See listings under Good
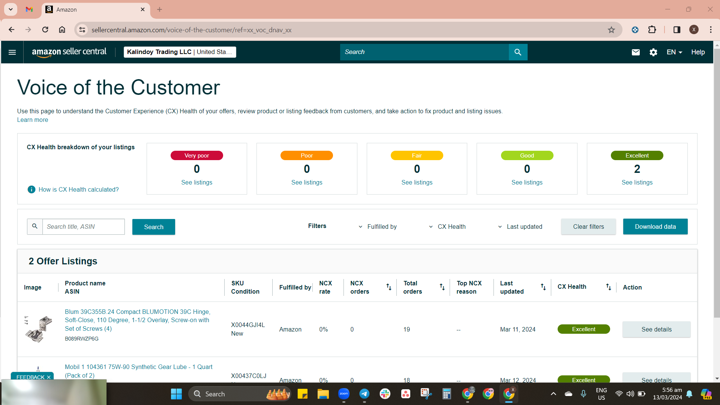This screenshot has height=405, width=720. click(x=527, y=182)
